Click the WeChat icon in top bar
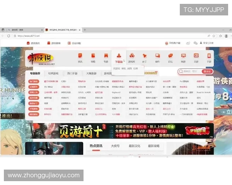This screenshot has height=185, width=232. (195, 43)
